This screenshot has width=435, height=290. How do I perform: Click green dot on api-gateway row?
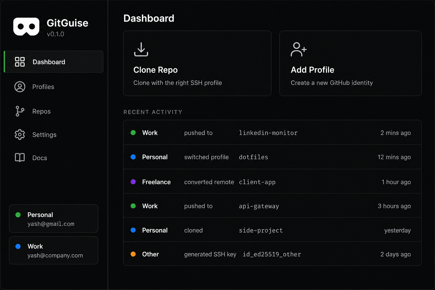click(133, 206)
